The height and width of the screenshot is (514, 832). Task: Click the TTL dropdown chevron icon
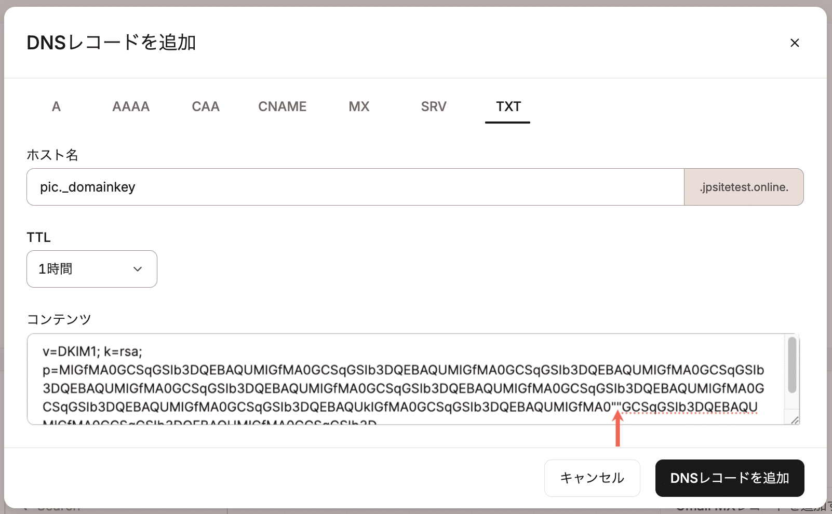[x=137, y=269]
